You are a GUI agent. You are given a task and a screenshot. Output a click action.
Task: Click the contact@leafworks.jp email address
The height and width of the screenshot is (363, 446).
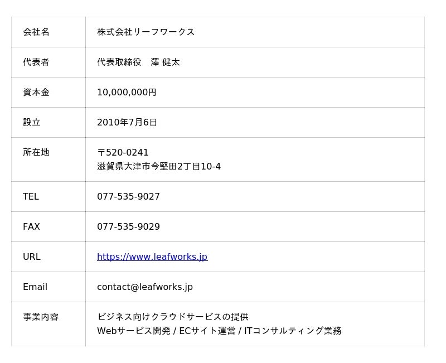[x=144, y=287]
